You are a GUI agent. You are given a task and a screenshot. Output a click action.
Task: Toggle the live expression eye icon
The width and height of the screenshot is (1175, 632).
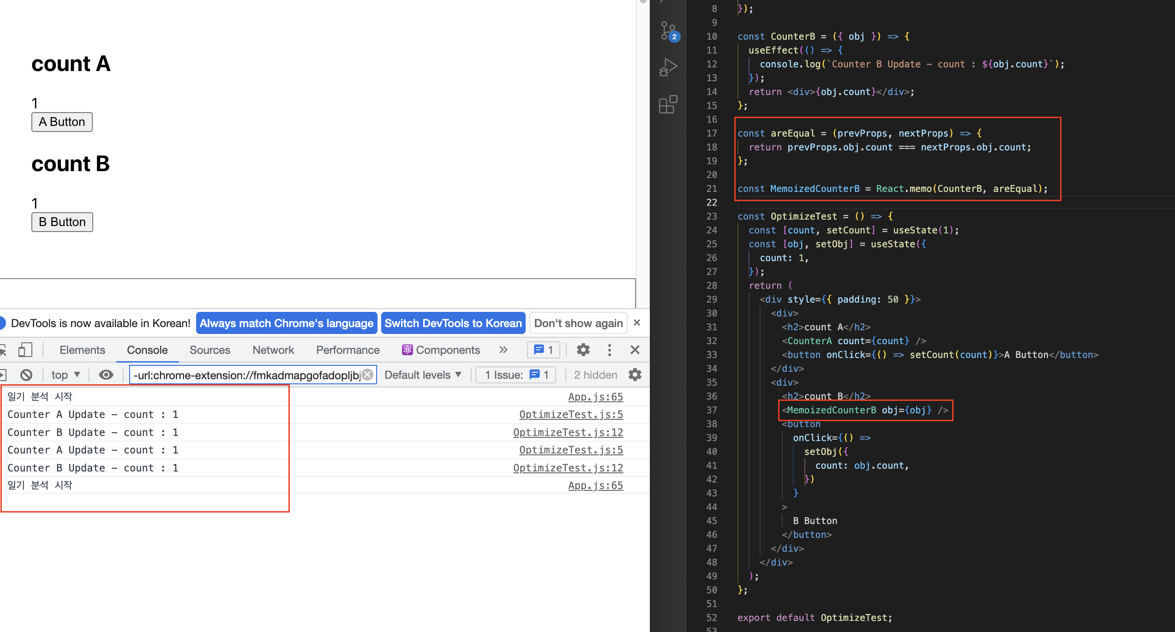click(106, 375)
